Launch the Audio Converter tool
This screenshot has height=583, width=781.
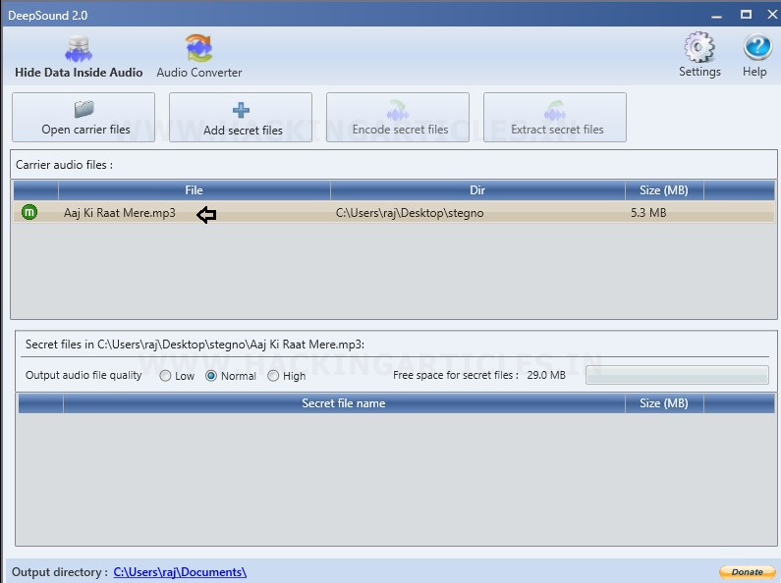point(199,56)
